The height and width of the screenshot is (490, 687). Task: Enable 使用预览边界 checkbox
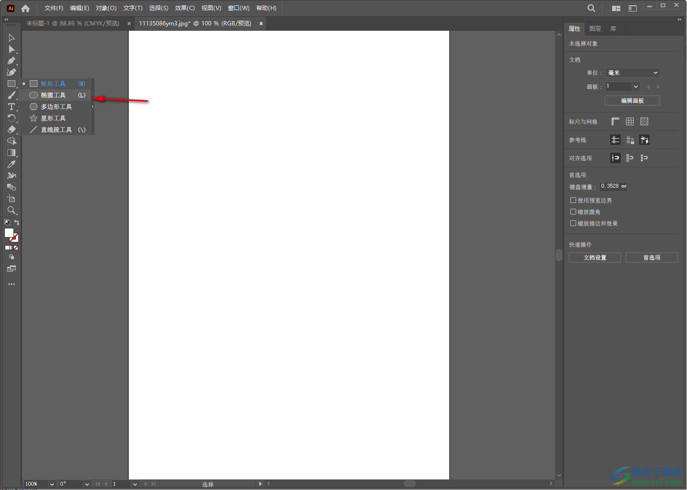pyautogui.click(x=573, y=200)
